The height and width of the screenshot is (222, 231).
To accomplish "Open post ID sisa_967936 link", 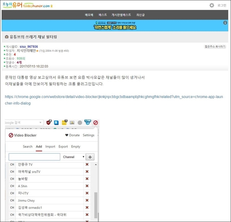I will click(29, 47).
